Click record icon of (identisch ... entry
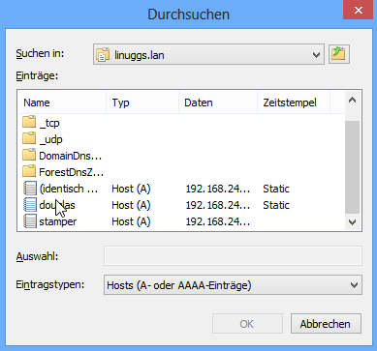377x351 pixels. [30, 189]
